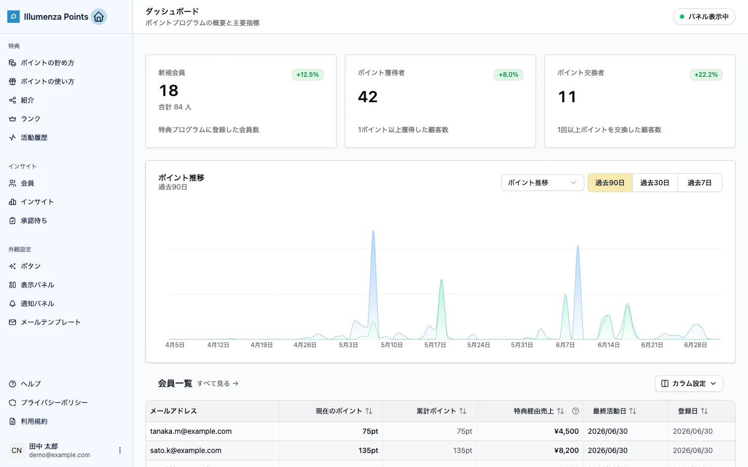
Task: Switch chart to 過去30日
Action: (x=654, y=183)
